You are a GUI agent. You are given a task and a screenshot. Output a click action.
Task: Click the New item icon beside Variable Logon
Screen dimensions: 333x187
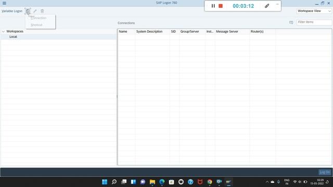pyautogui.click(x=28, y=11)
